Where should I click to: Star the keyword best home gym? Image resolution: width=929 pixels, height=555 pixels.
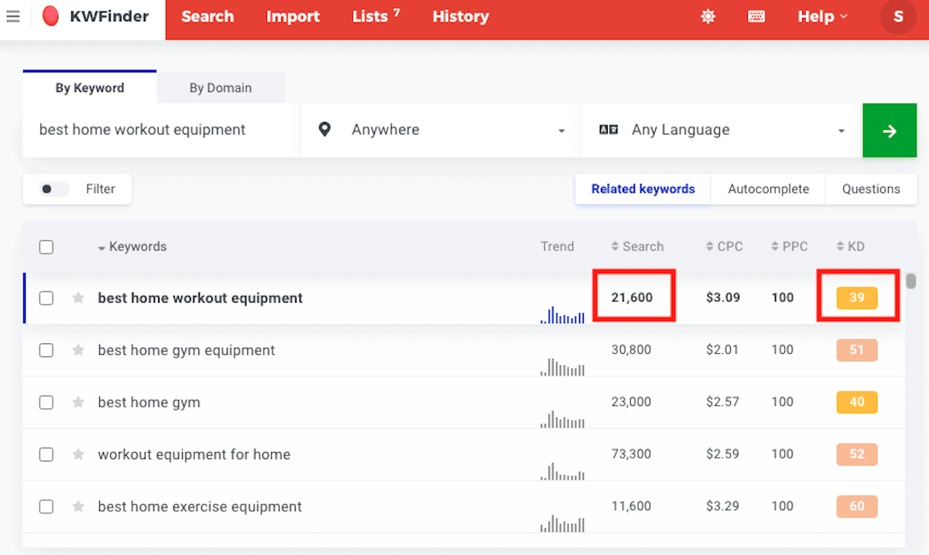[x=78, y=403]
